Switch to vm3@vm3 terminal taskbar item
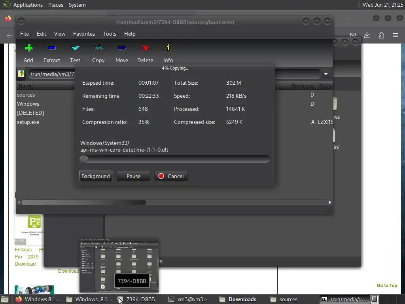405x304 pixels. tap(188, 299)
